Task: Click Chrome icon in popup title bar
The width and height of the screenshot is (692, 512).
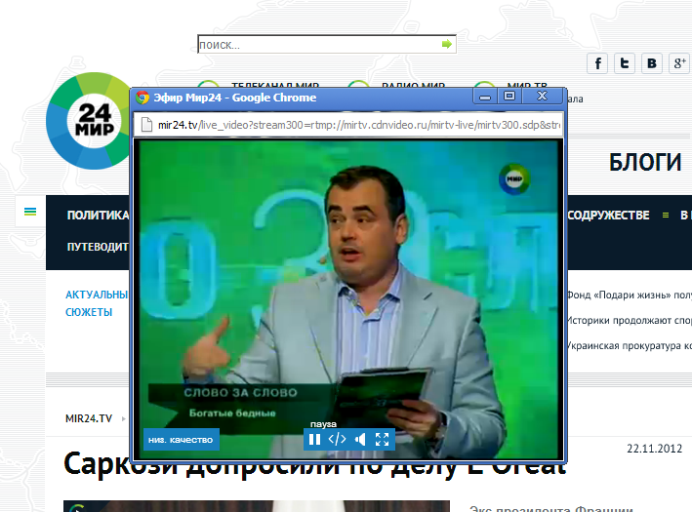Action: 142,98
